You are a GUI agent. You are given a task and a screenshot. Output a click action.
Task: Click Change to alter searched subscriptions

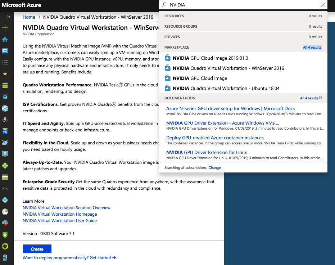click(x=214, y=168)
